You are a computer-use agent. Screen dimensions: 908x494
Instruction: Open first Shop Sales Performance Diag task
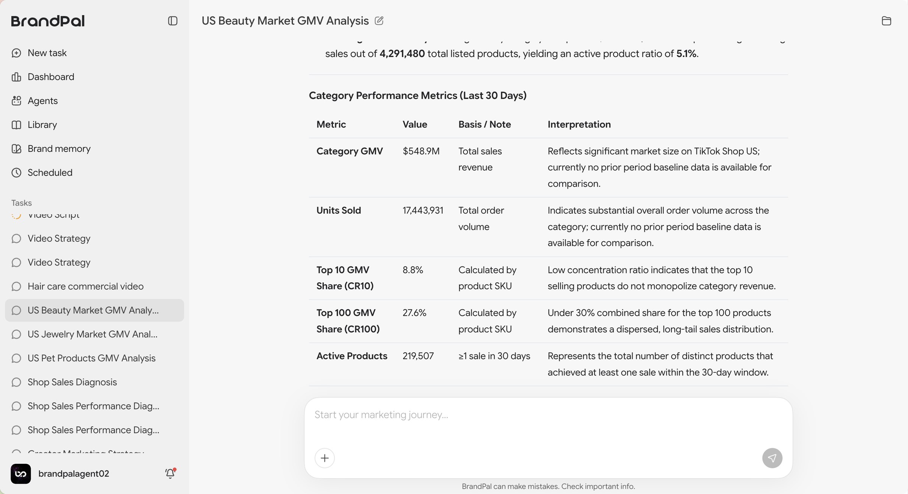pyautogui.click(x=95, y=406)
